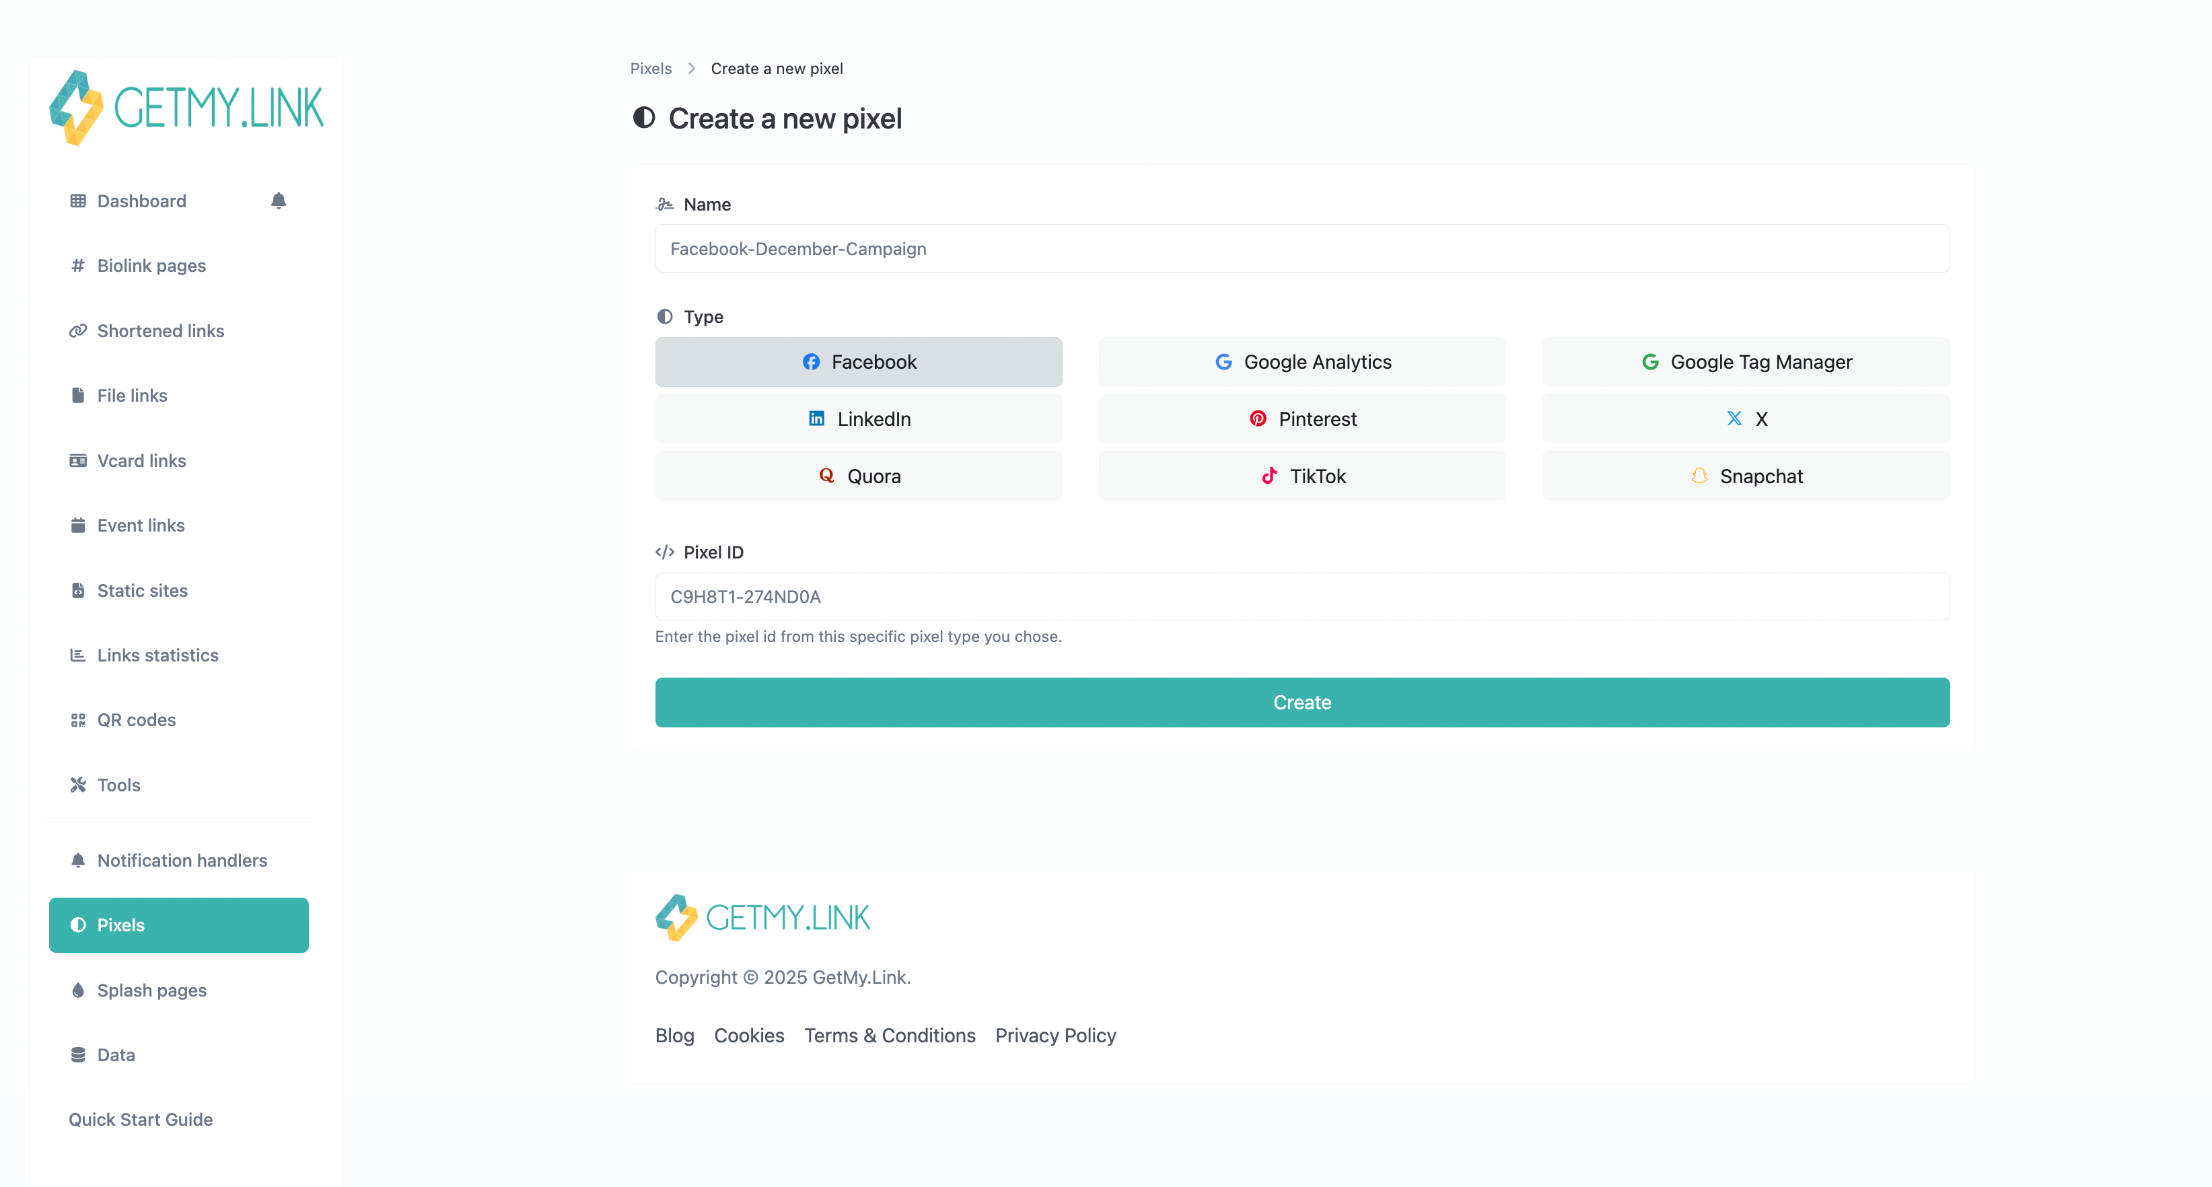Open the Blog footer link
2212x1187 pixels.
pyautogui.click(x=674, y=1035)
